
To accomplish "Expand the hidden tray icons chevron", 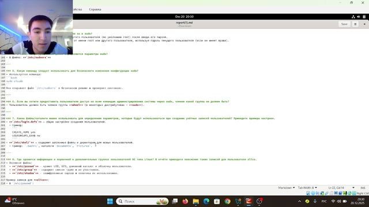I will click(x=299, y=201).
